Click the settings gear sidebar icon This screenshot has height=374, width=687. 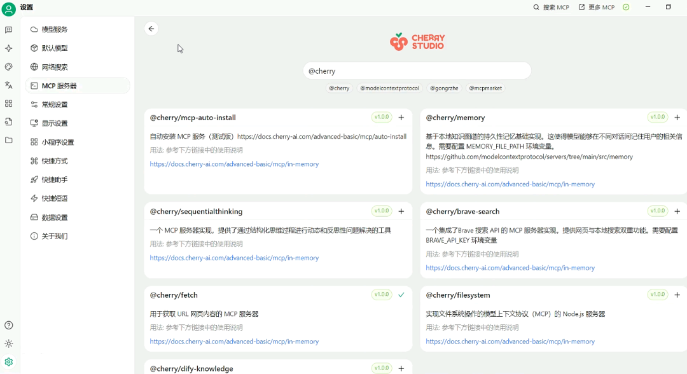click(9, 362)
